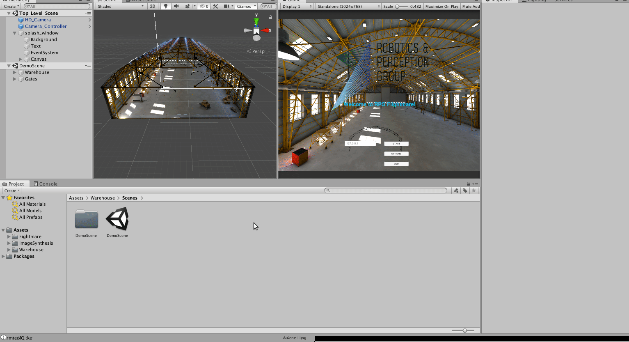The image size is (629, 342).
Task: Toggle the Scene view lock icon
Action: coord(270,17)
